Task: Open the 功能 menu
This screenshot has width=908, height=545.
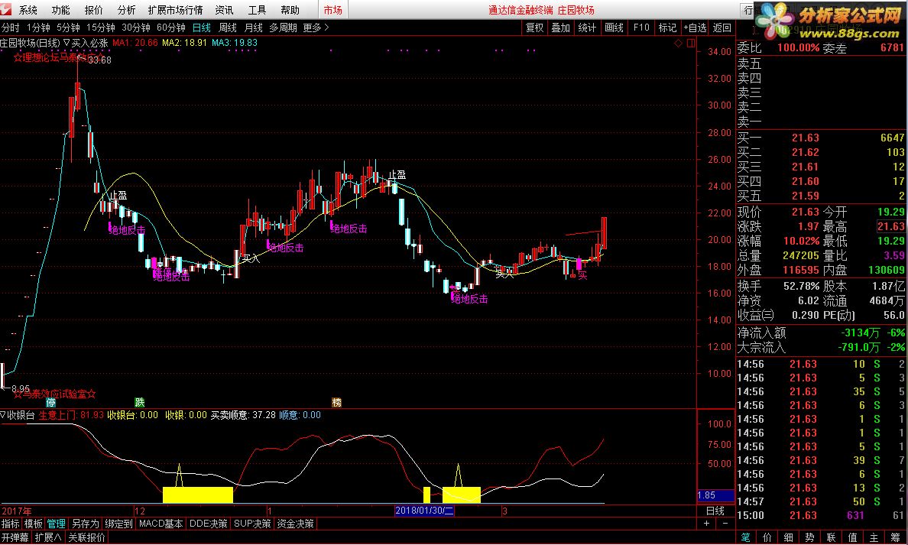Action: [x=61, y=10]
